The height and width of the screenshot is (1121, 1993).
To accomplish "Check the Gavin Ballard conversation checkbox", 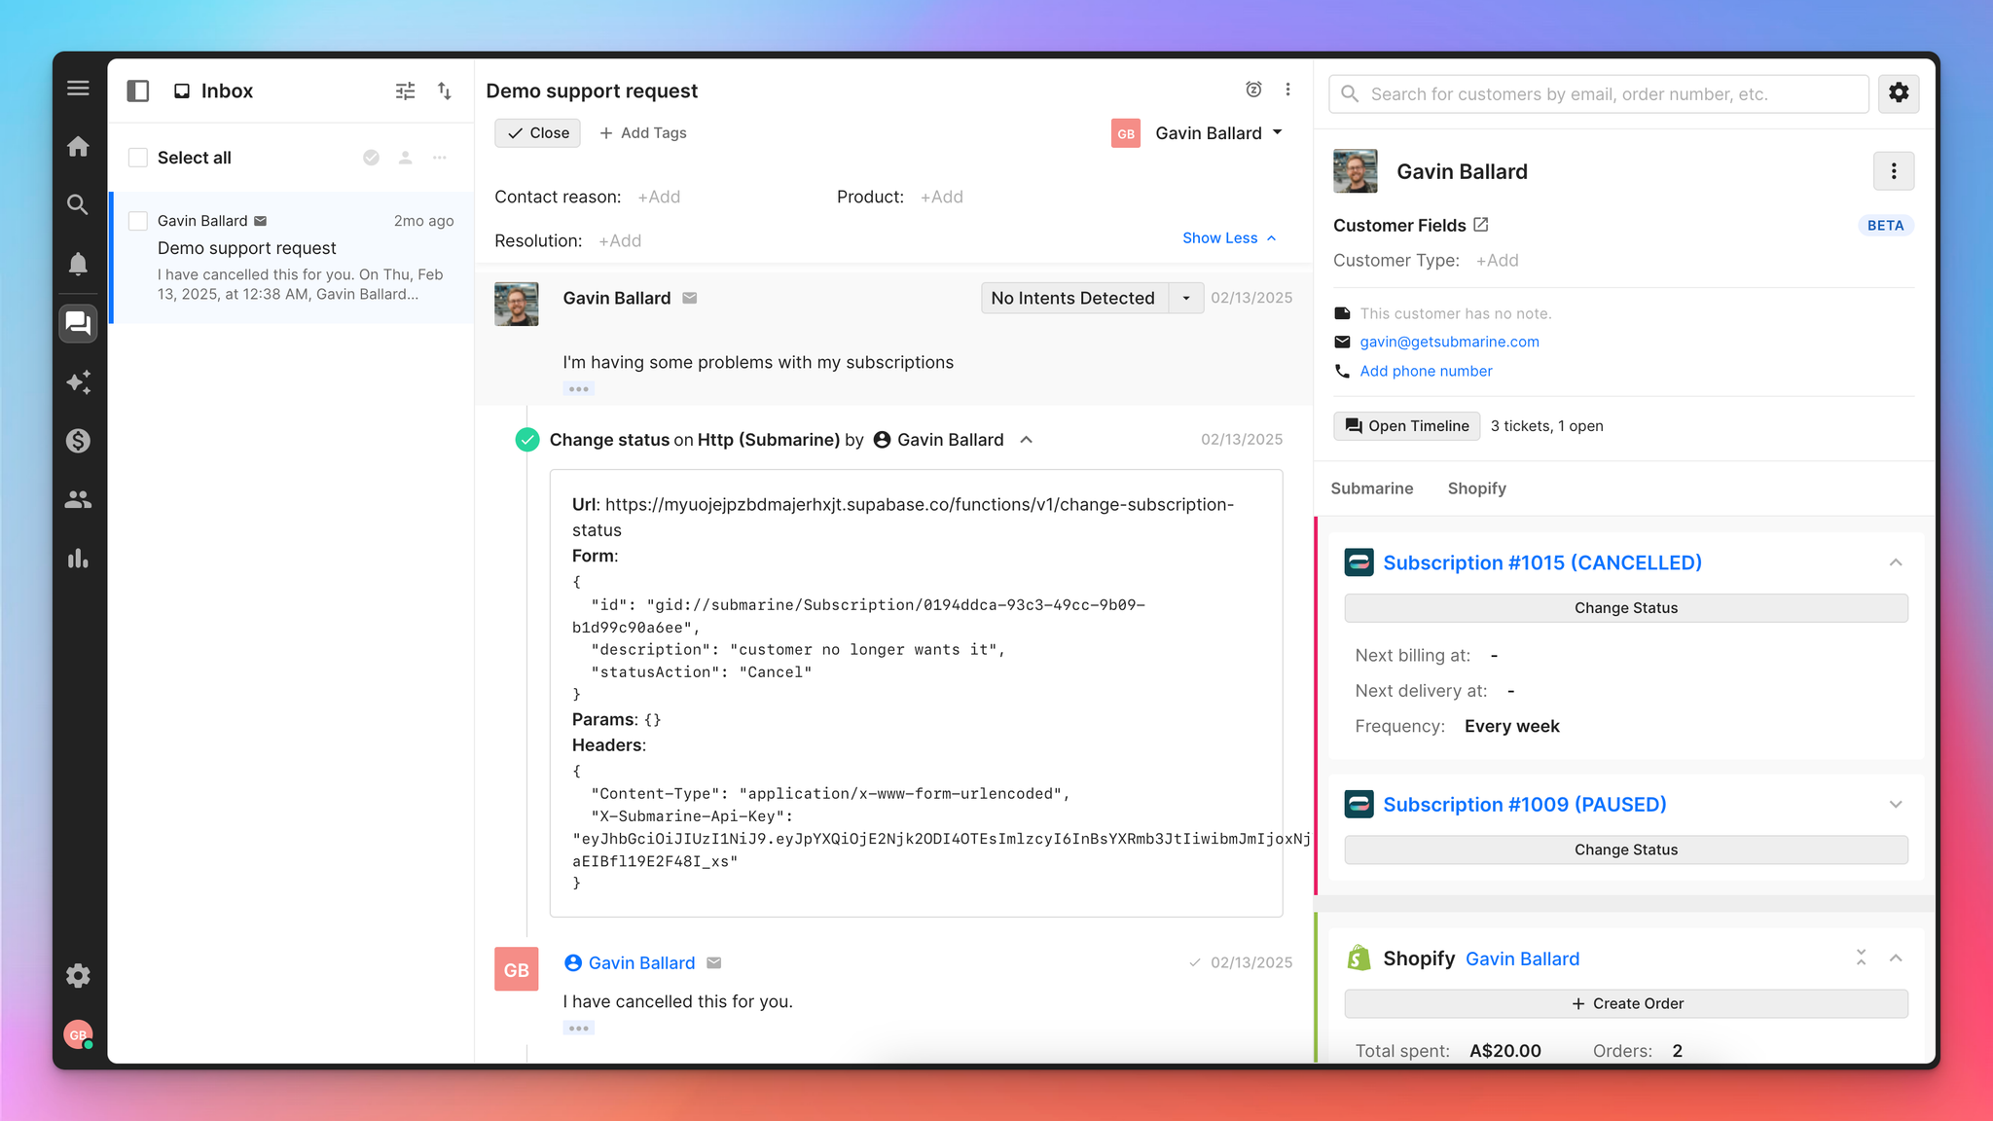I will [x=137, y=220].
